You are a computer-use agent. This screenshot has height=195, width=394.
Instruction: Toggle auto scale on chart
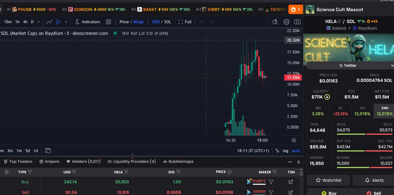click(296, 151)
